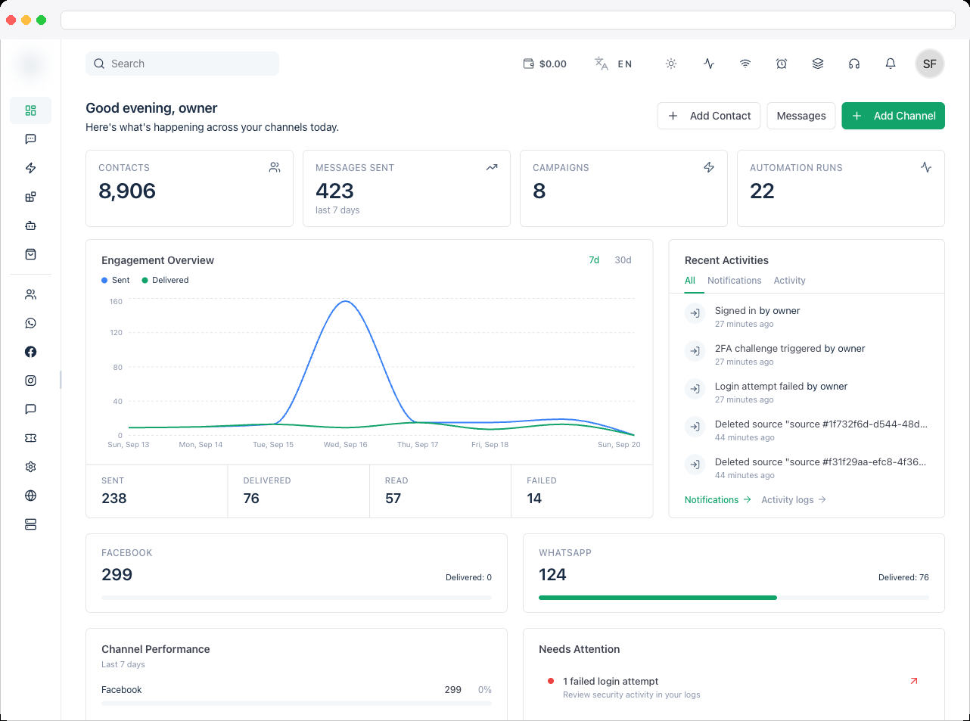Open the inbox messages icon in sidebar
The image size is (970, 721).
30,139
